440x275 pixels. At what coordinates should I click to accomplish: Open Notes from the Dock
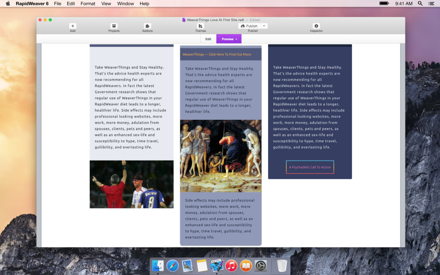click(202, 266)
